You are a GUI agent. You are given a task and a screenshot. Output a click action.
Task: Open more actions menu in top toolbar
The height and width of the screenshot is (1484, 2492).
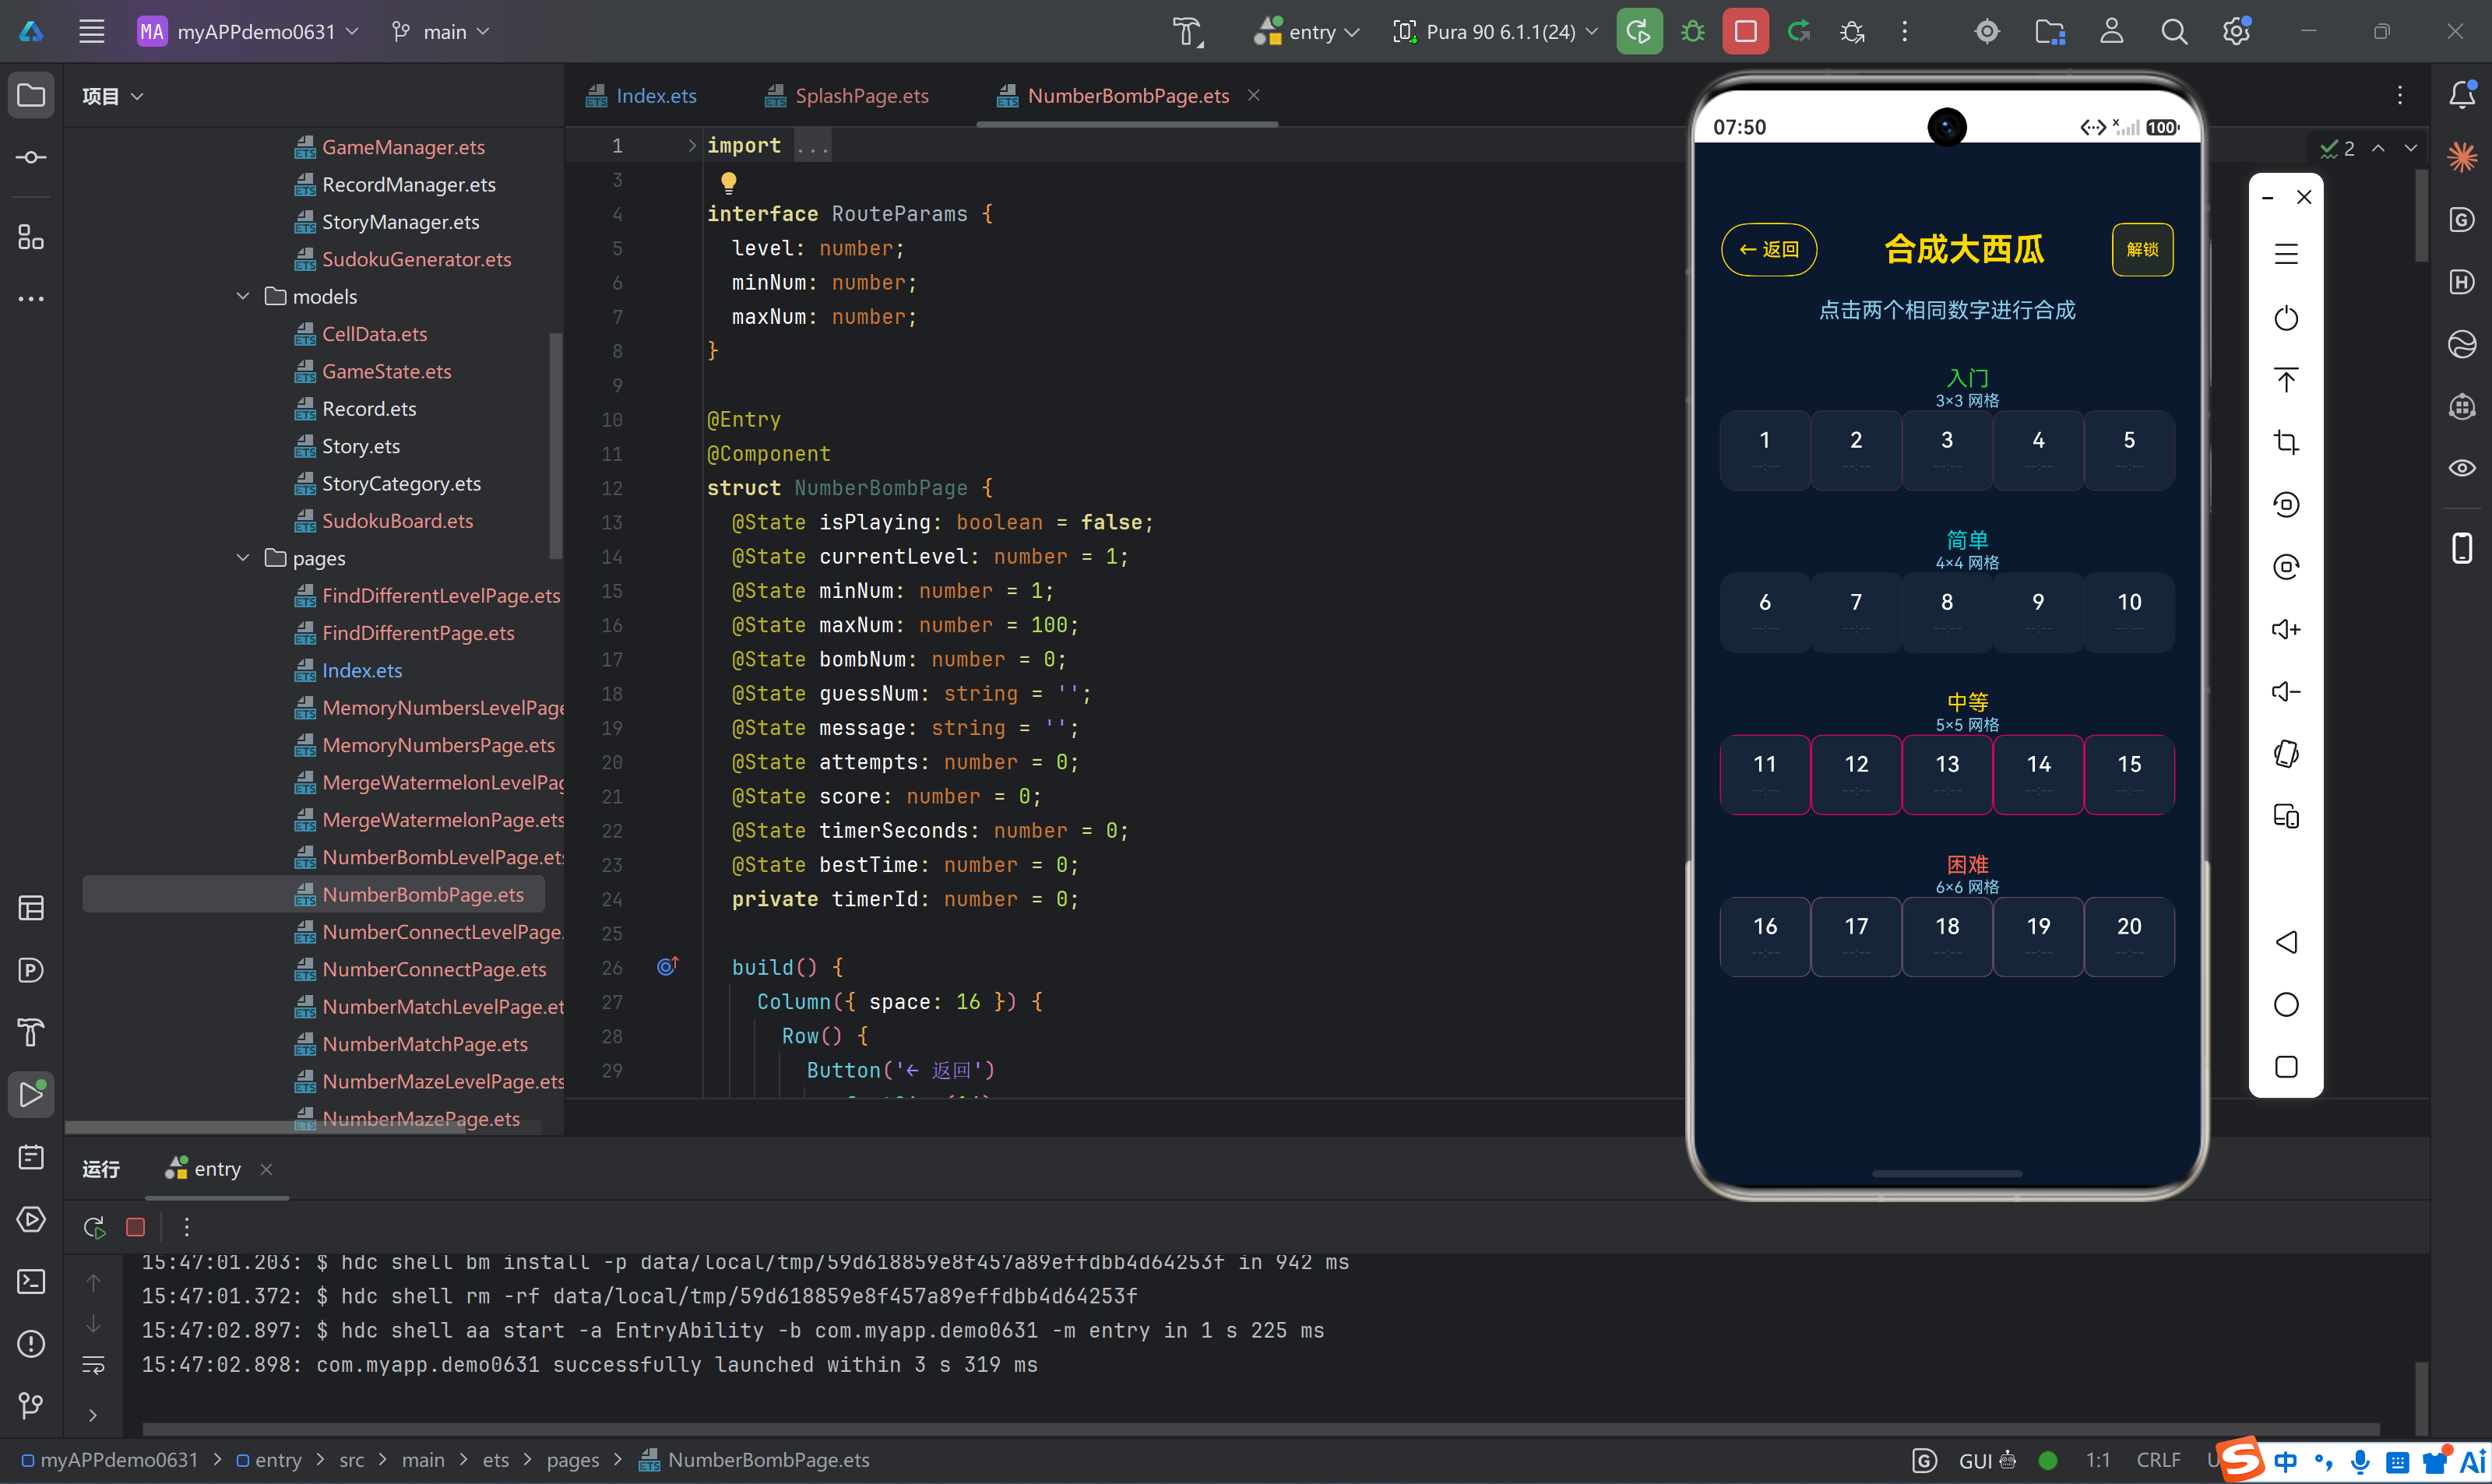tap(1905, 32)
